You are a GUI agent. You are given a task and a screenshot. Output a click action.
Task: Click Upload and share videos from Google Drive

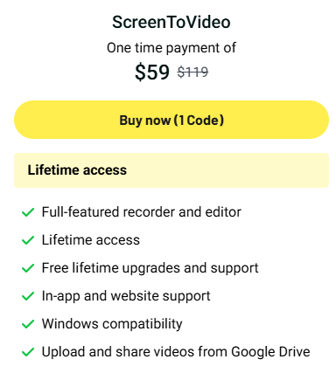[176, 352]
